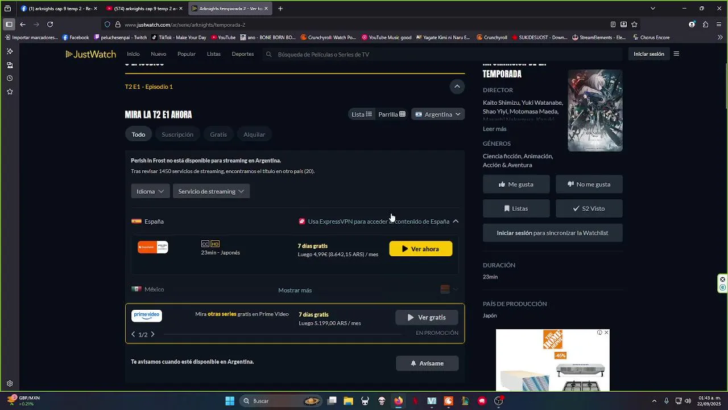Open the JustWatch hamburger menu icon
Viewport: 728px width, 410px height.
(x=676, y=54)
